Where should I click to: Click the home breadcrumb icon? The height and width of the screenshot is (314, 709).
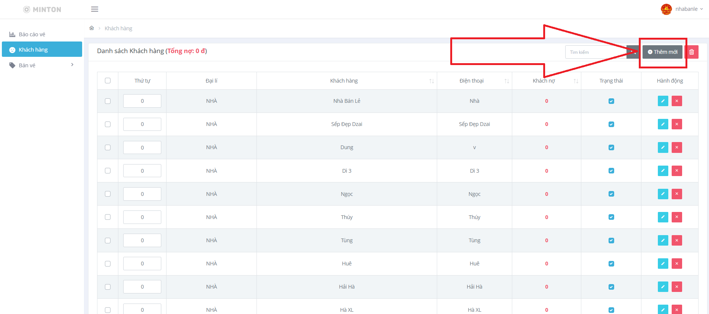[x=91, y=28]
